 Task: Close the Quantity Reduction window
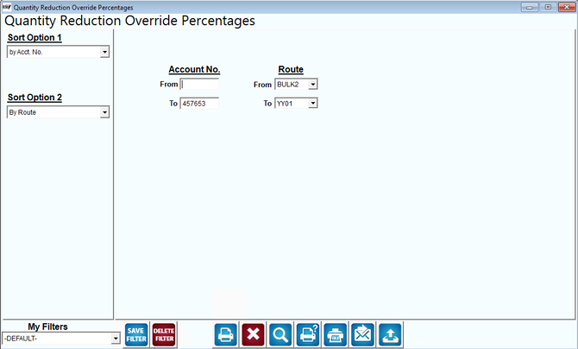(x=567, y=7)
